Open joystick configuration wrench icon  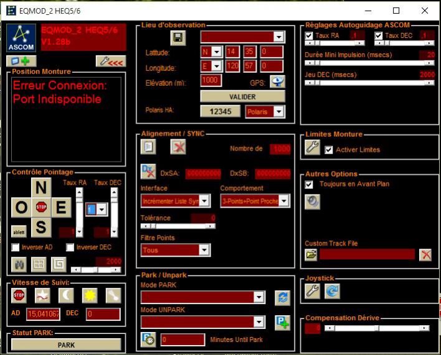pyautogui.click(x=312, y=291)
